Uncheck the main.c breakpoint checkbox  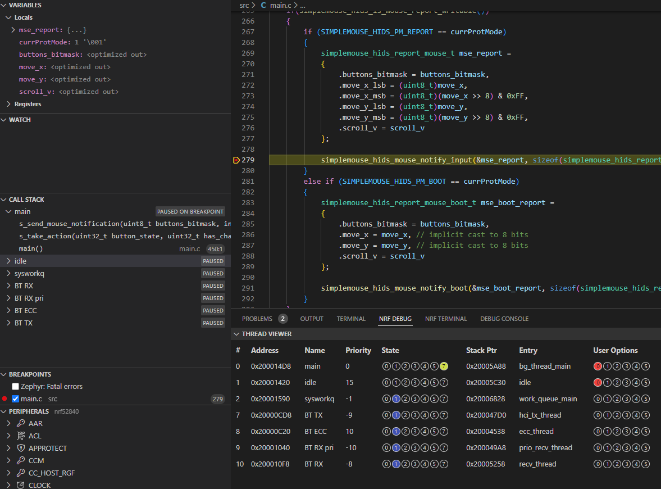click(16, 399)
